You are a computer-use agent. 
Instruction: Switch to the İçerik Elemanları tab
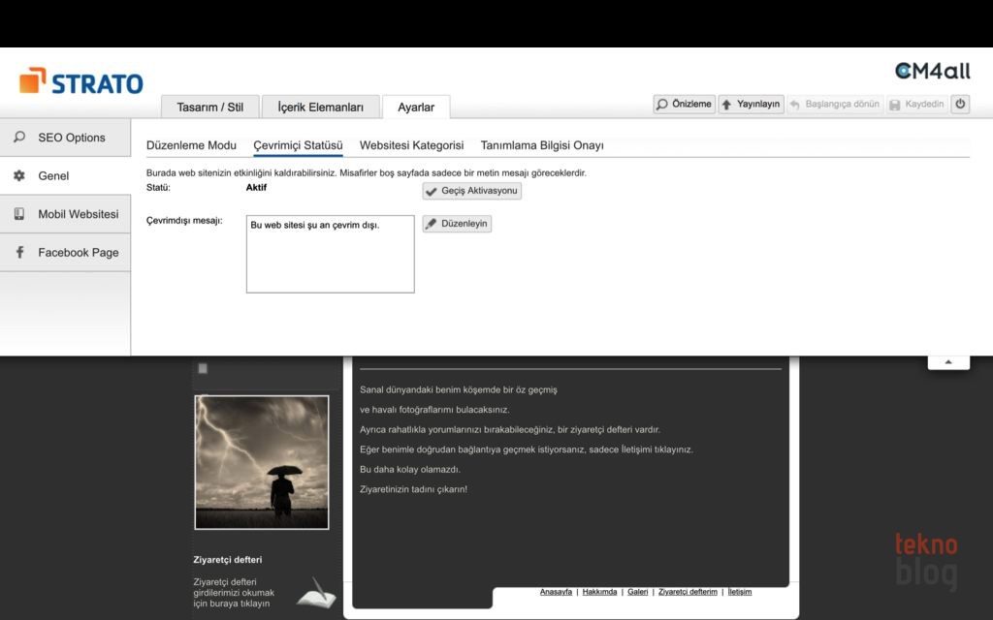tap(320, 108)
